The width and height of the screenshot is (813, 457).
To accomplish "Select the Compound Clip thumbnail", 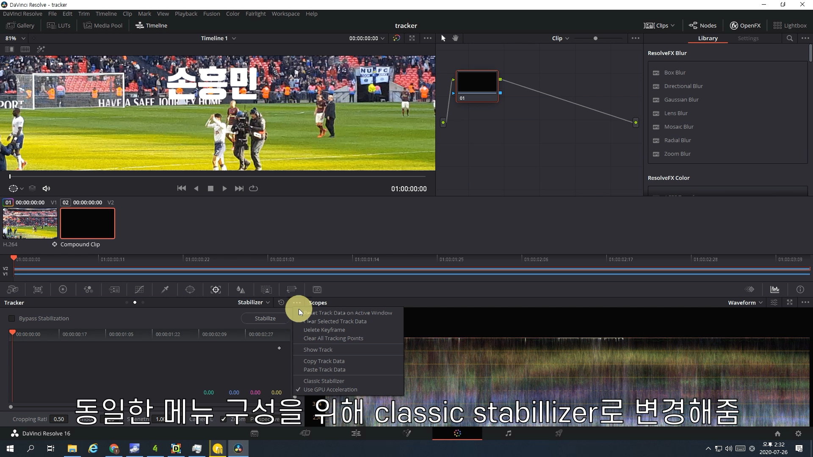I will [88, 223].
